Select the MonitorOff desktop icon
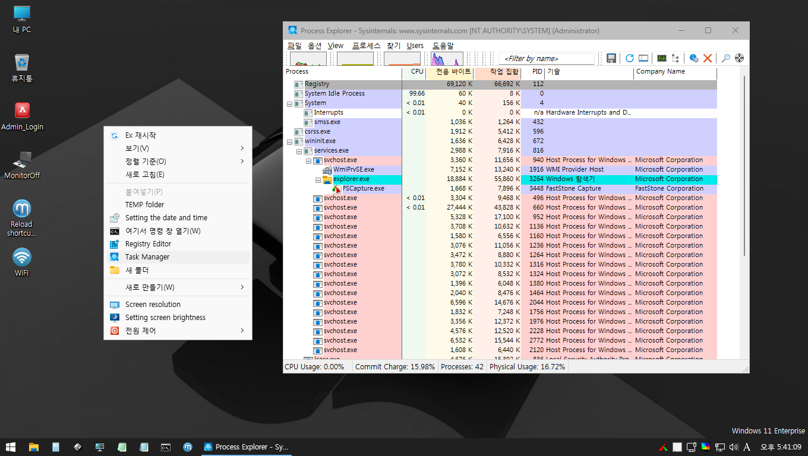Screen dimensions: 808x456 22,166
